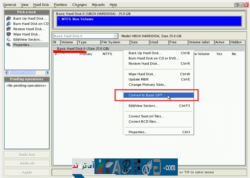This screenshot has height=178, width=250.
Task: Click the Edit/View Sectors task icon
Action: tap(9, 40)
